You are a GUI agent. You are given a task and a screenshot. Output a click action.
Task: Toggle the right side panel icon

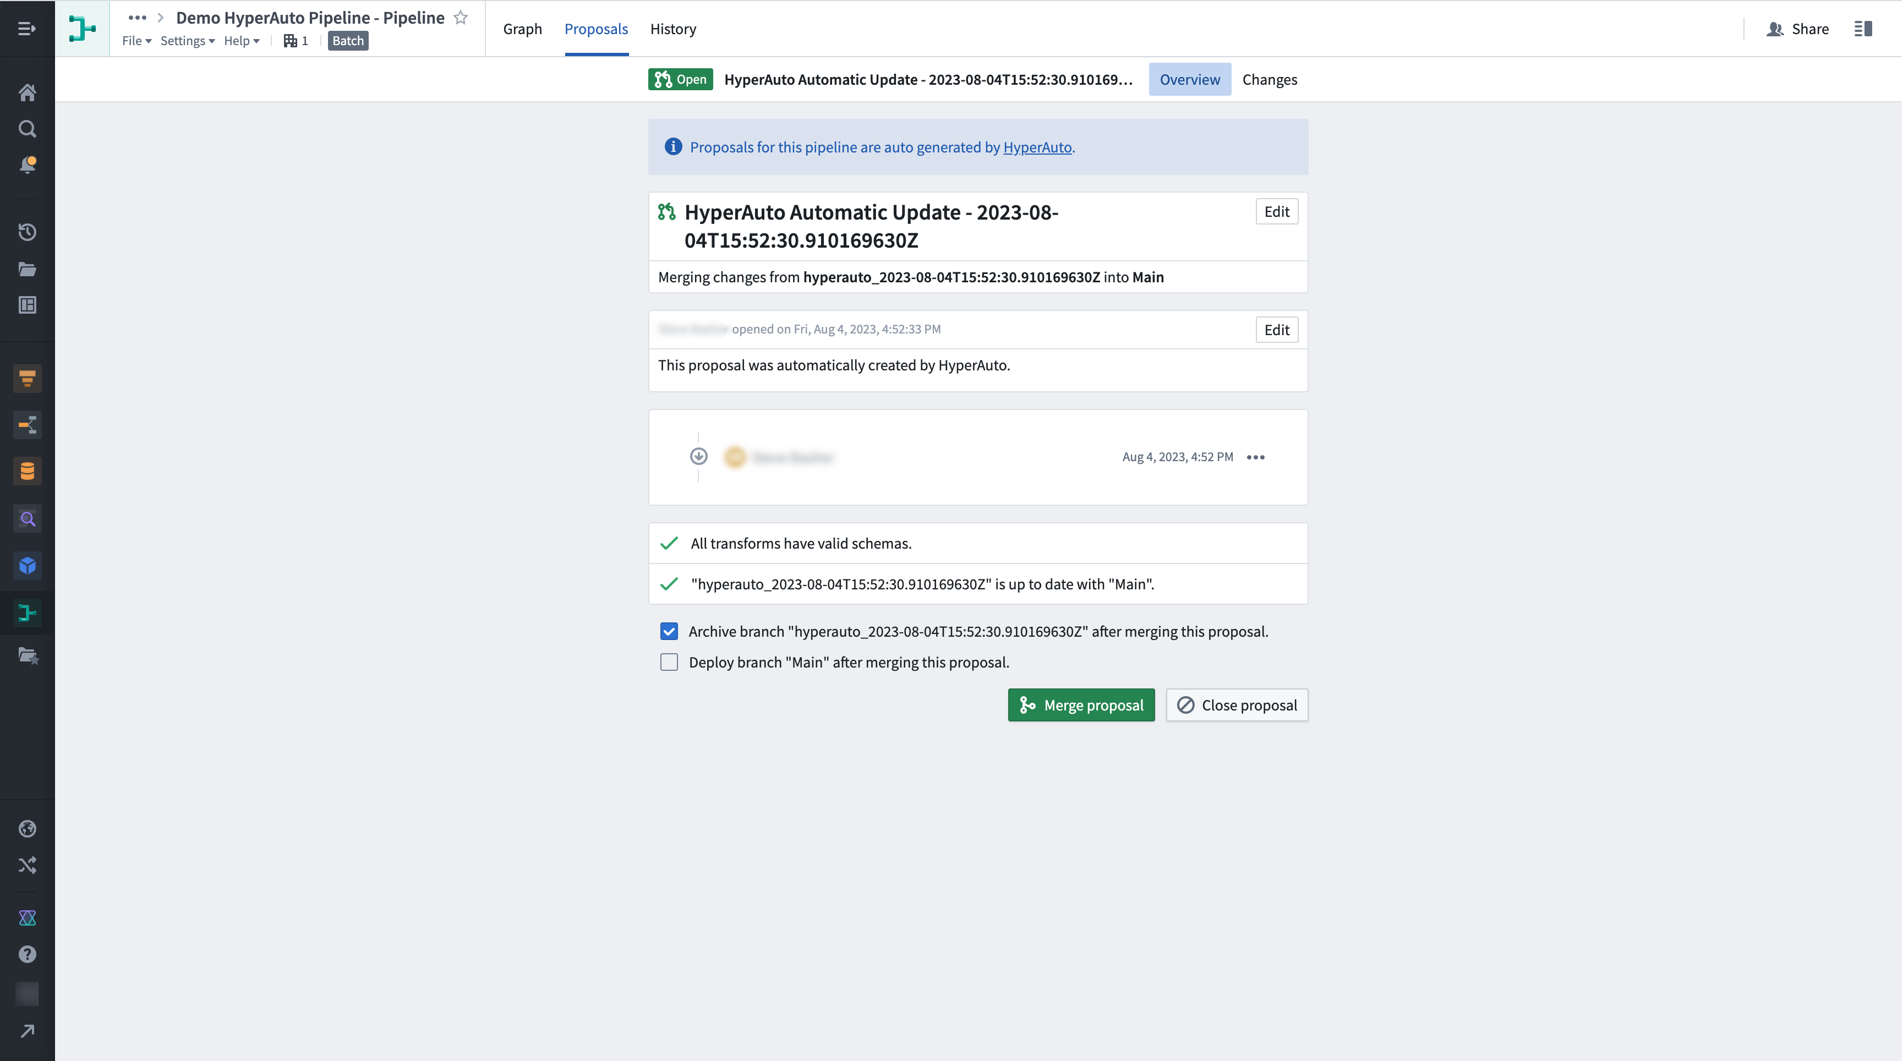point(1863,29)
